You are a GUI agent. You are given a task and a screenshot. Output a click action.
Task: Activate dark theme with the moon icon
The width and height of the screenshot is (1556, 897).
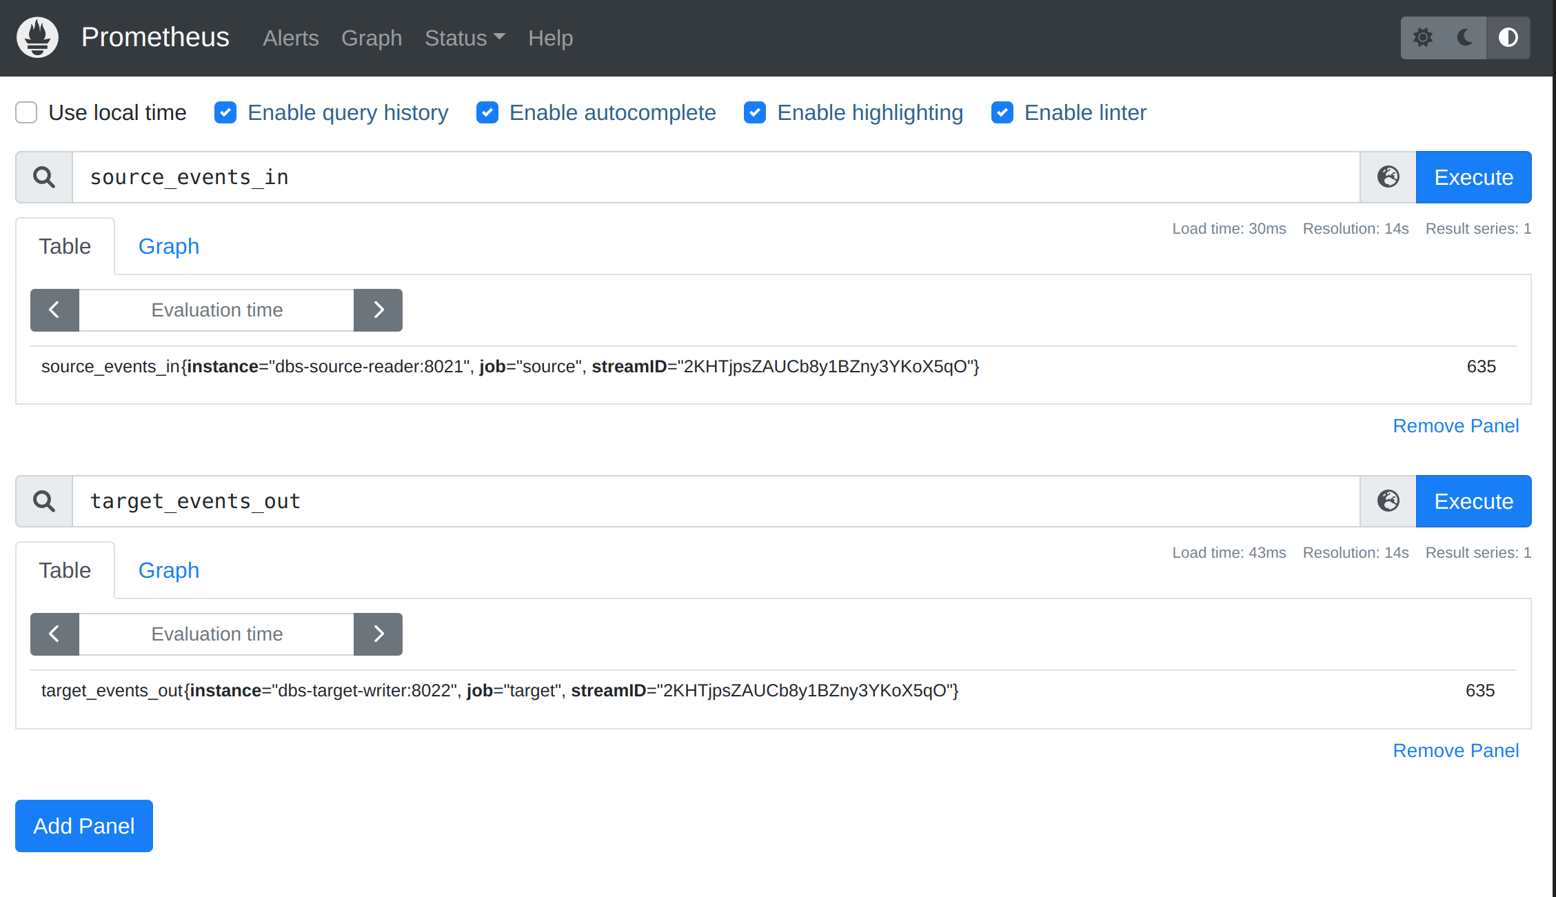pyautogui.click(x=1464, y=38)
